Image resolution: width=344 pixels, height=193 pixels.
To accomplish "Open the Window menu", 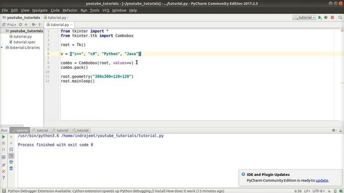I will (119, 10).
